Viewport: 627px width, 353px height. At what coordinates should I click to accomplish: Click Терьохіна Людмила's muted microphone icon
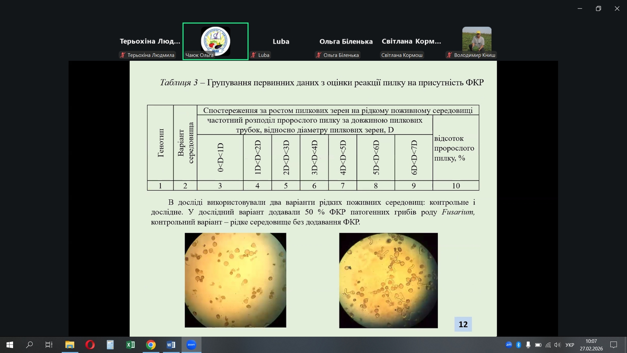pyautogui.click(x=123, y=55)
